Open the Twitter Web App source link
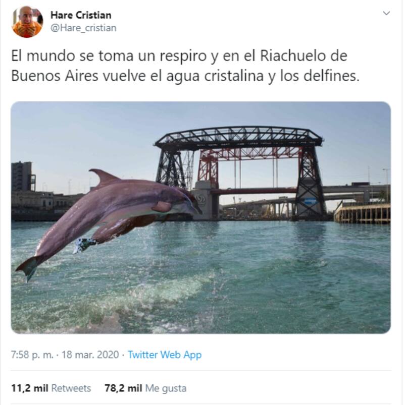 (165, 355)
